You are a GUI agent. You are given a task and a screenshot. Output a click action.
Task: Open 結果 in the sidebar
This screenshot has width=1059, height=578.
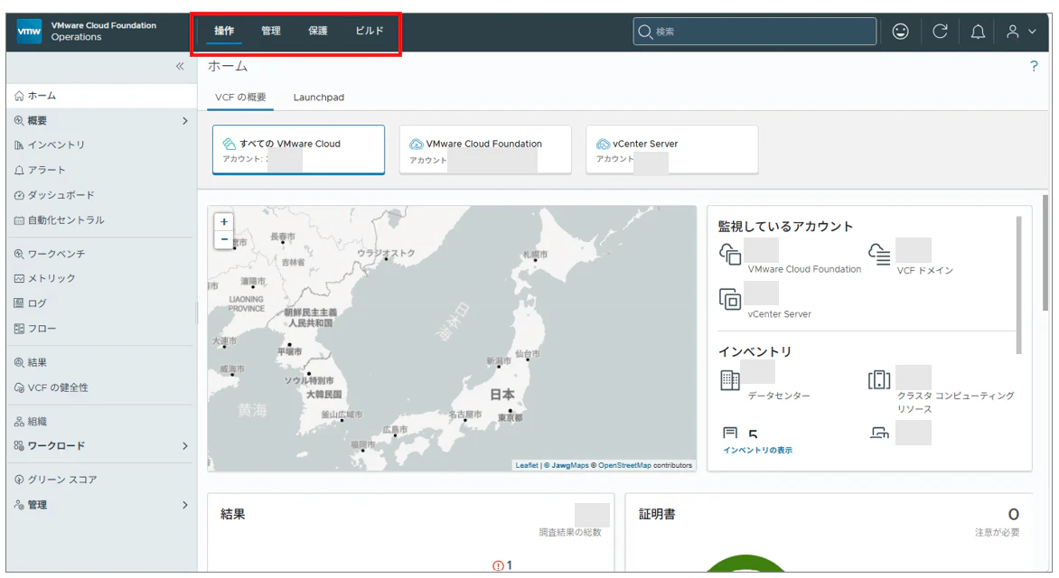[x=37, y=362]
